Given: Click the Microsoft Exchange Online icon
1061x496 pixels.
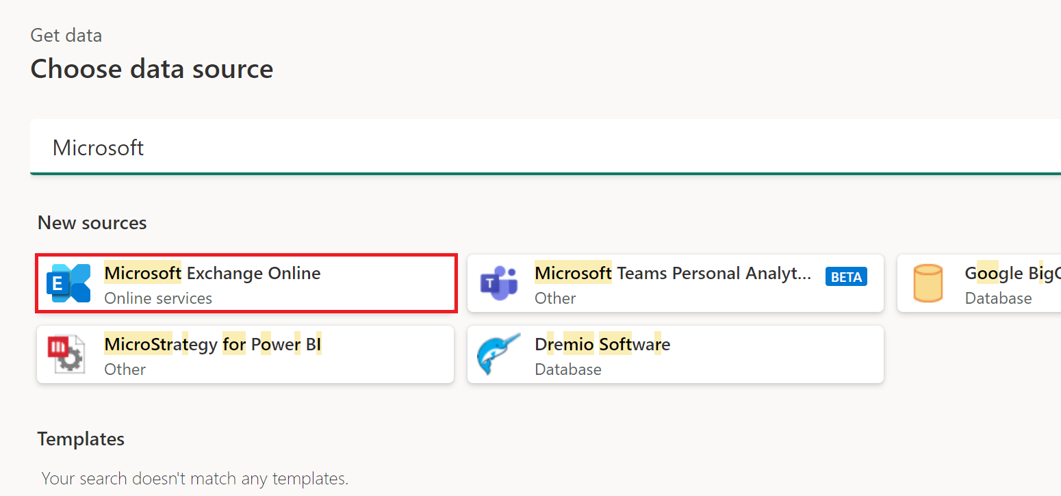Looking at the screenshot, I should (x=68, y=283).
